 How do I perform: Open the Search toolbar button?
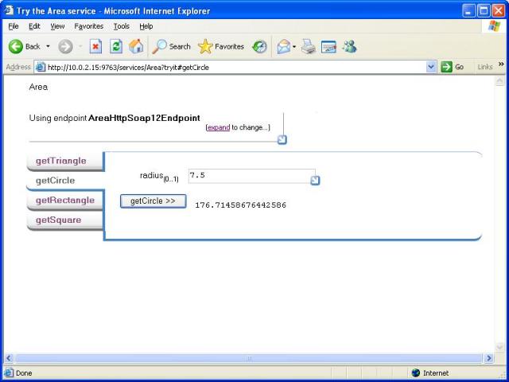[x=172, y=46]
